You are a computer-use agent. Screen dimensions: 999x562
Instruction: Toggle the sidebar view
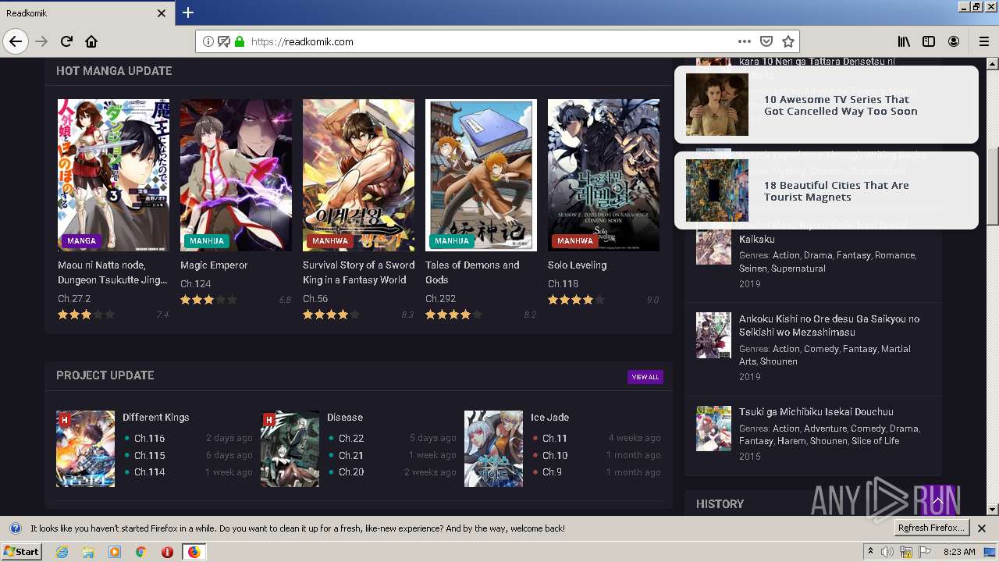tap(929, 41)
